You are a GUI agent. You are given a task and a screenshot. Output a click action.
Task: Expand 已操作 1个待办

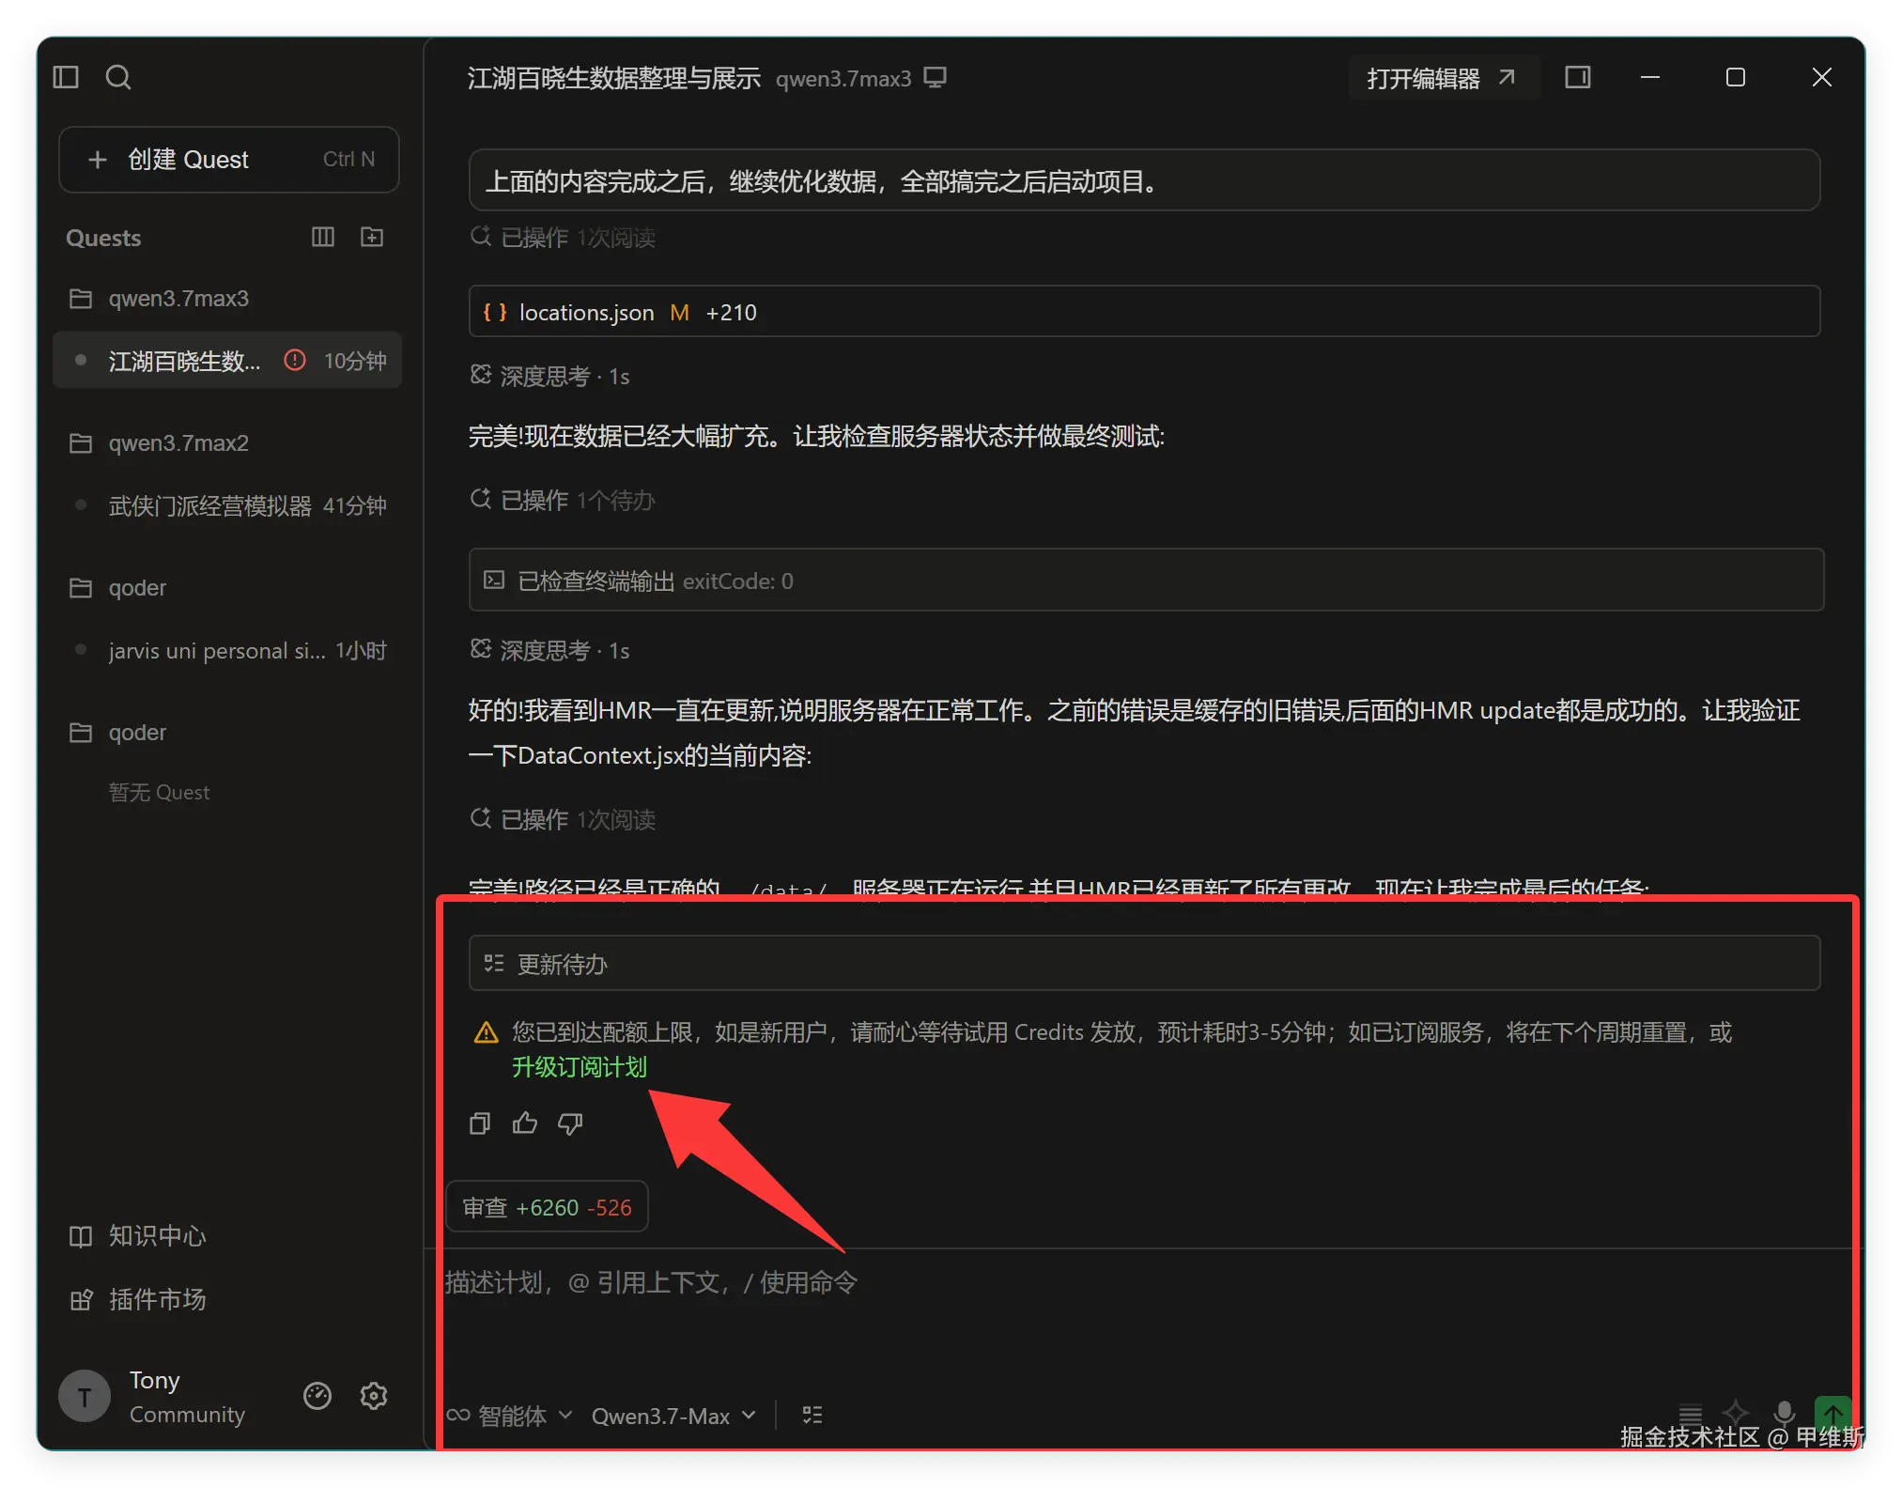pos(563,501)
